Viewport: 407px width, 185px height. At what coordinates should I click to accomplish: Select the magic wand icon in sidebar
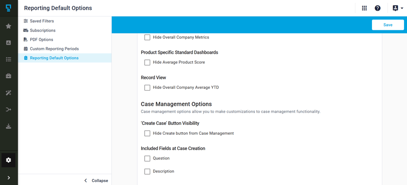point(9,93)
